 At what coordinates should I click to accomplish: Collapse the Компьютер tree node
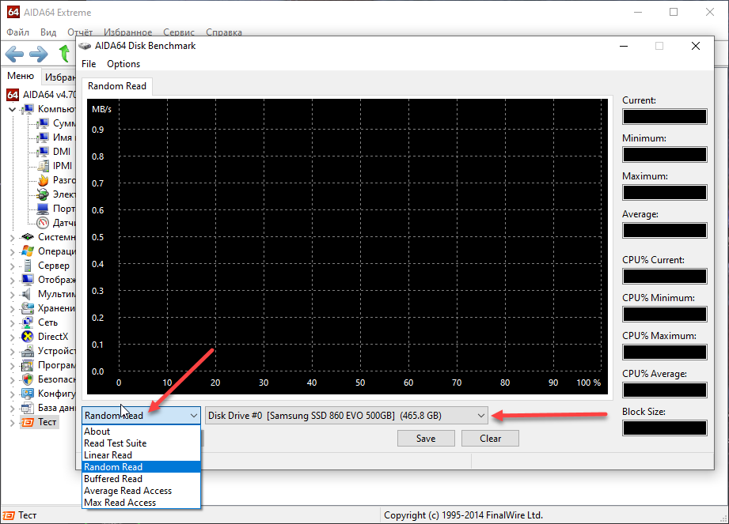click(12, 109)
